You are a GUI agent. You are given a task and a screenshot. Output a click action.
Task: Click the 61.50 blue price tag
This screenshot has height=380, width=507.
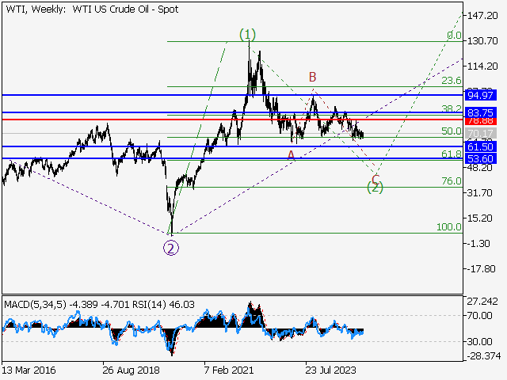[481, 147]
